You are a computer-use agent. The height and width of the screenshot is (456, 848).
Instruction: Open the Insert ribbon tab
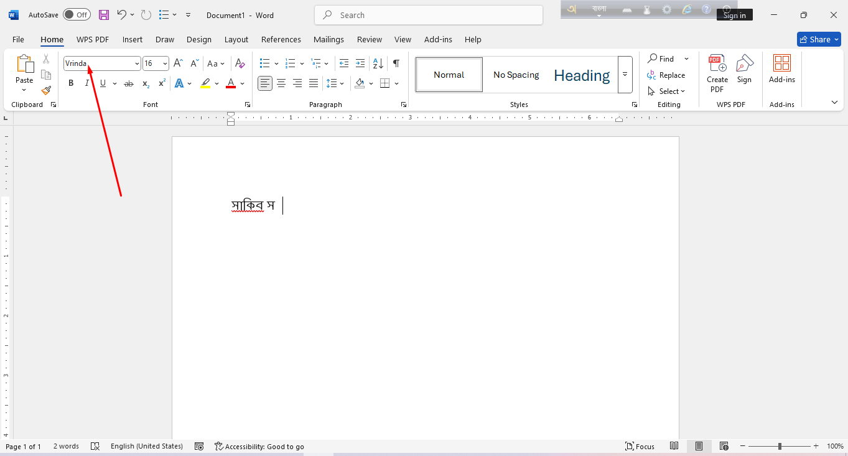133,39
